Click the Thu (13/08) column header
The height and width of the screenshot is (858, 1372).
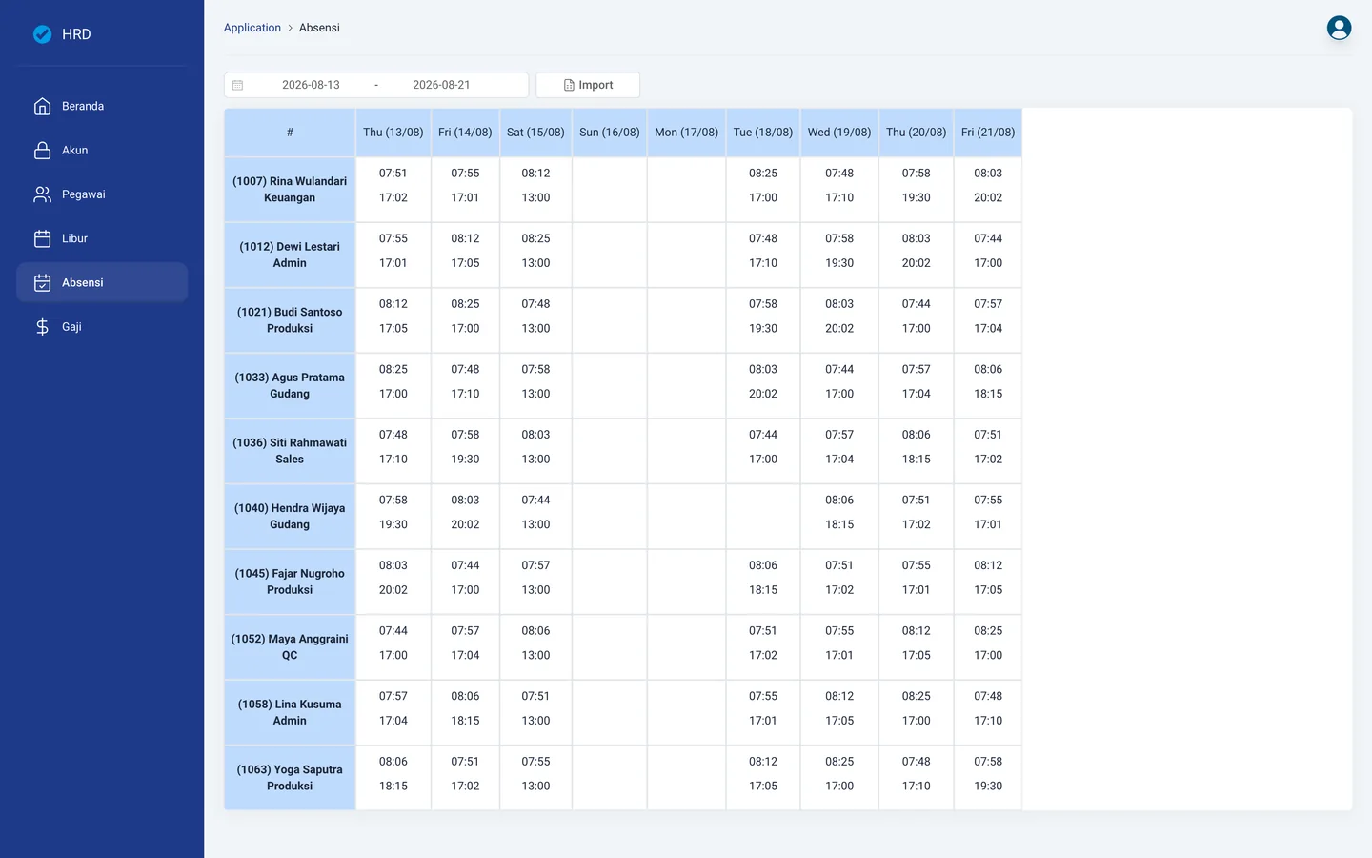tap(393, 133)
